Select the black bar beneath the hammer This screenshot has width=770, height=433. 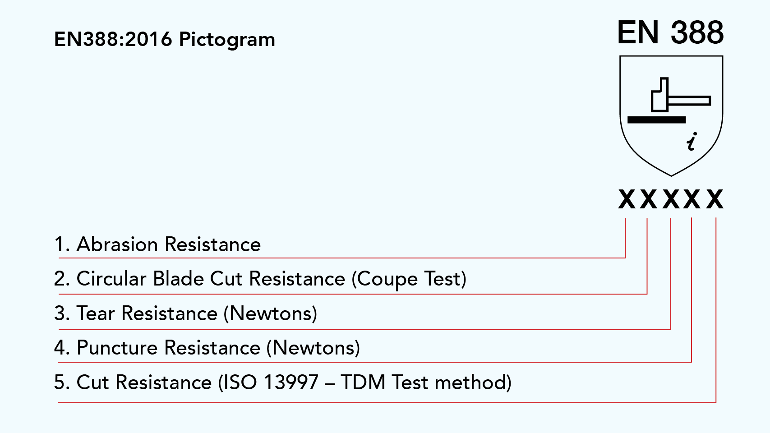click(x=656, y=120)
